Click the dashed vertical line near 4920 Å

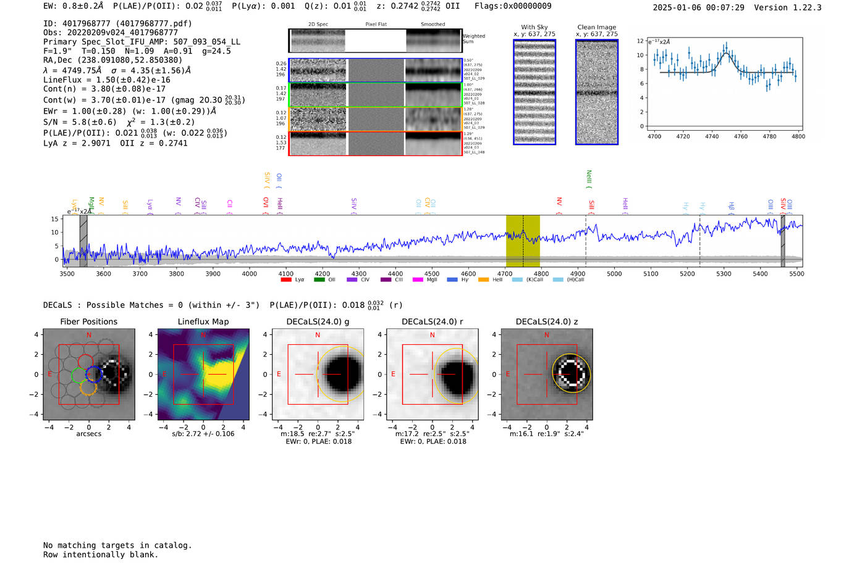click(x=586, y=241)
